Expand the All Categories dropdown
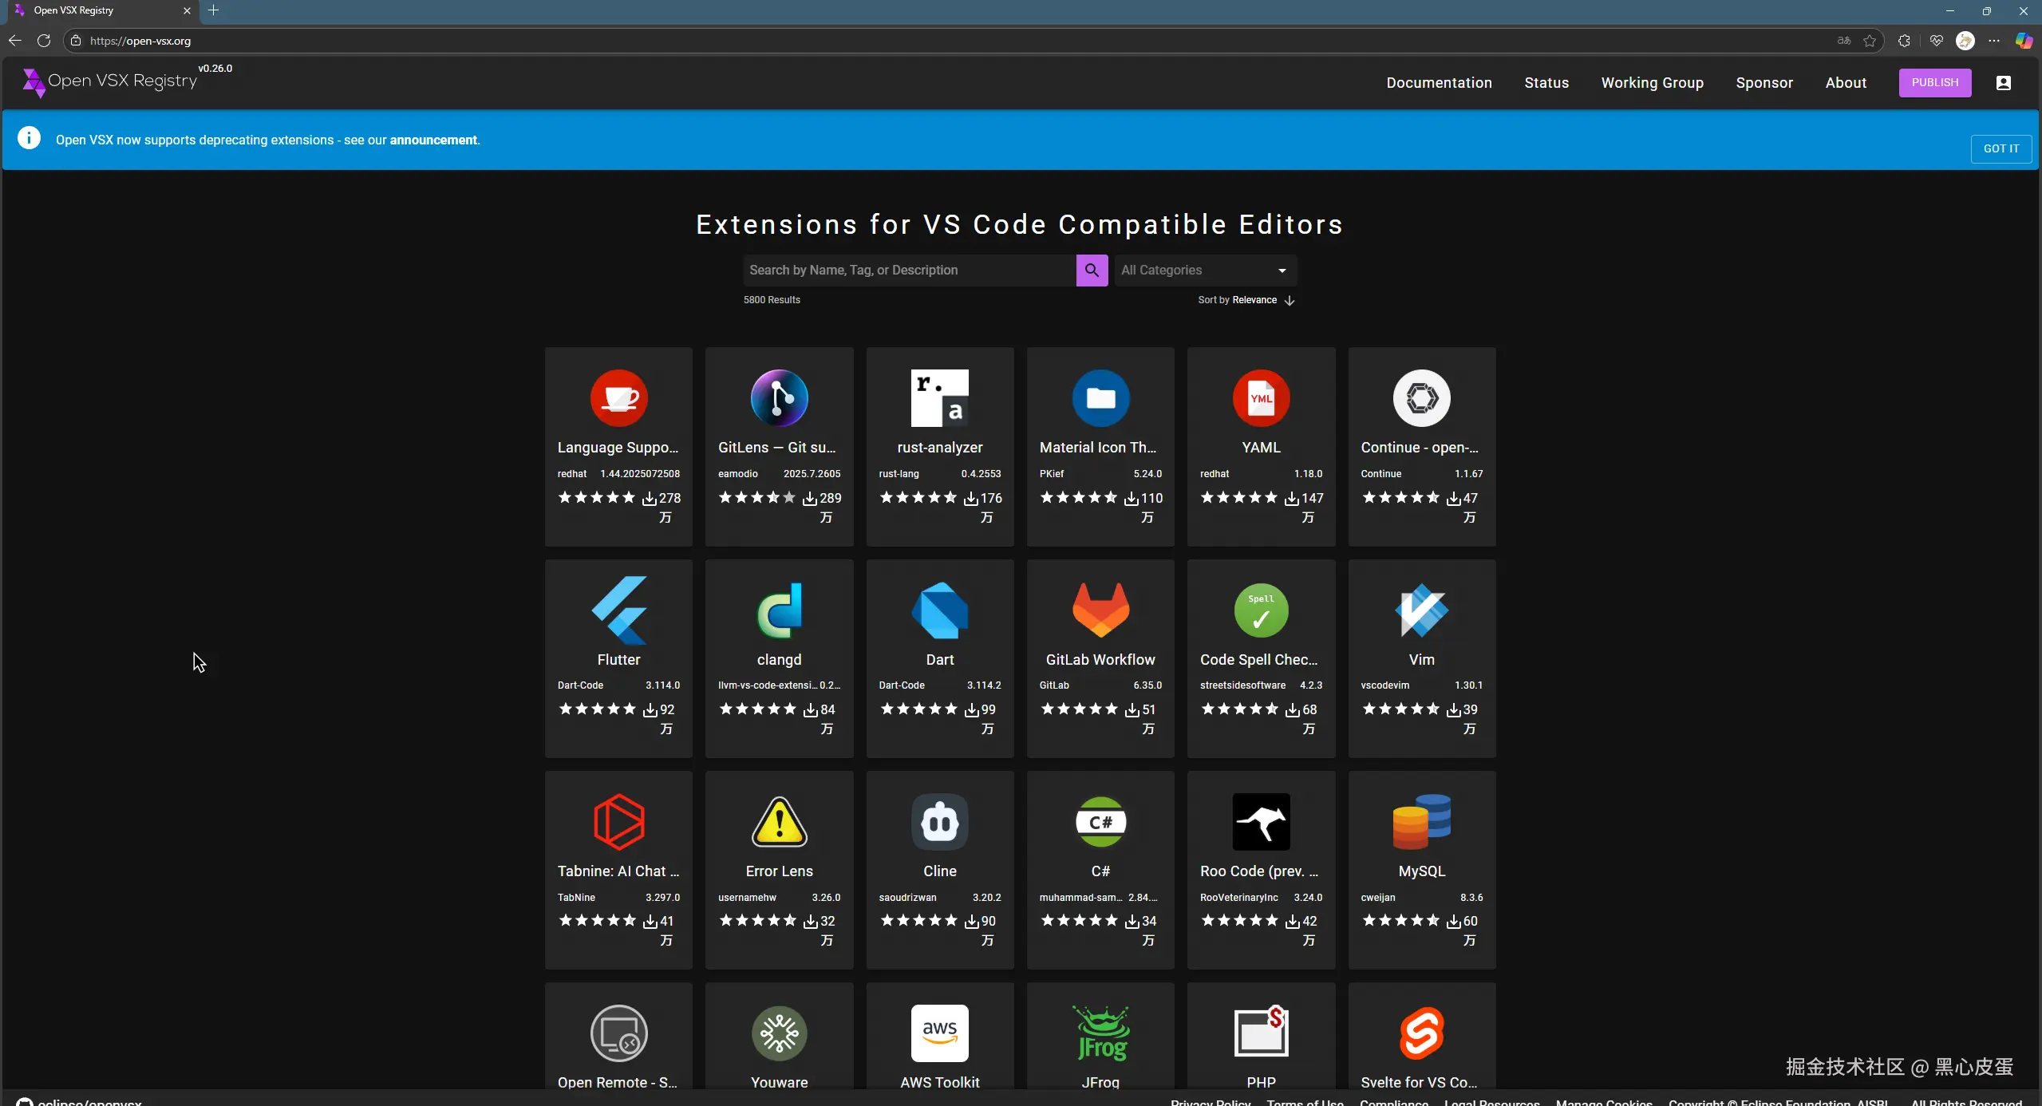The height and width of the screenshot is (1106, 2042). coord(1205,271)
